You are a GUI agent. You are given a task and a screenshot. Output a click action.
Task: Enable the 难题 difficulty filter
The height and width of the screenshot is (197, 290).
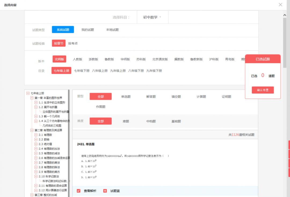[x=125, y=121]
